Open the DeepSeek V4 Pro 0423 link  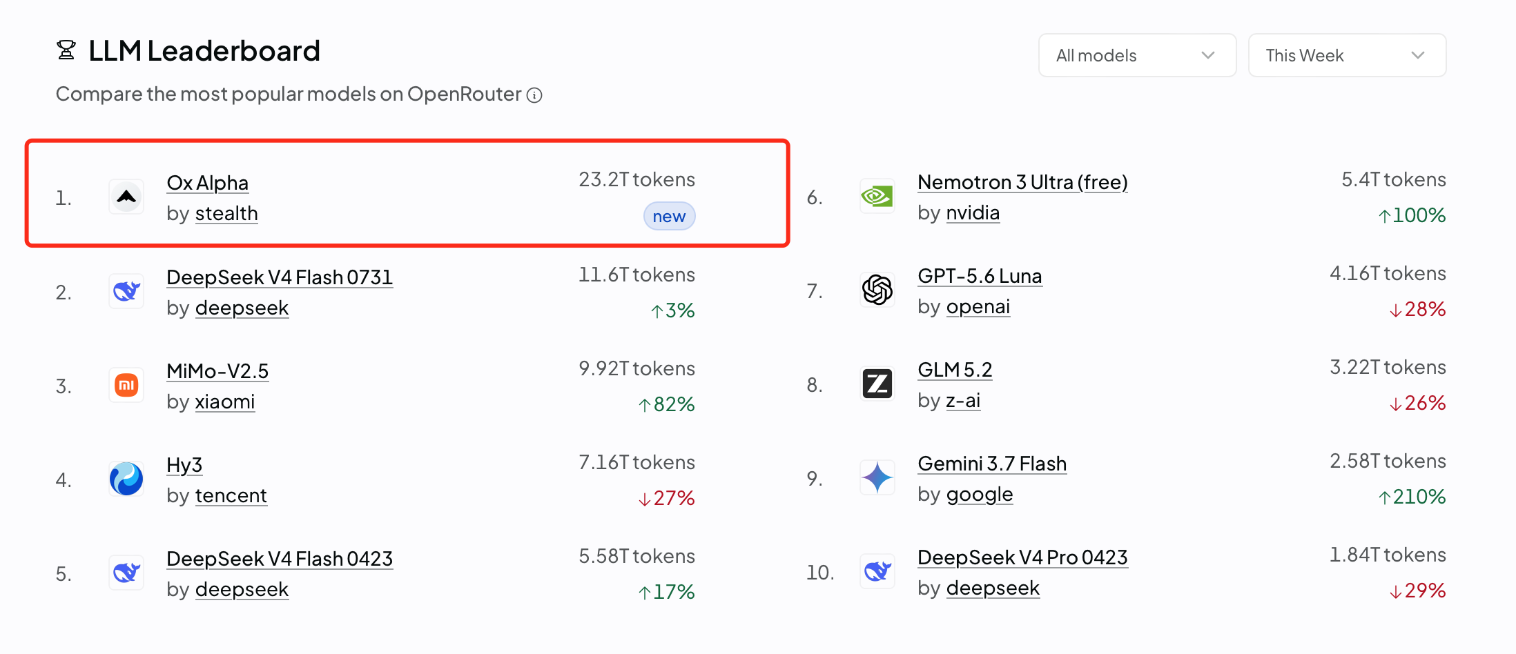point(1022,557)
